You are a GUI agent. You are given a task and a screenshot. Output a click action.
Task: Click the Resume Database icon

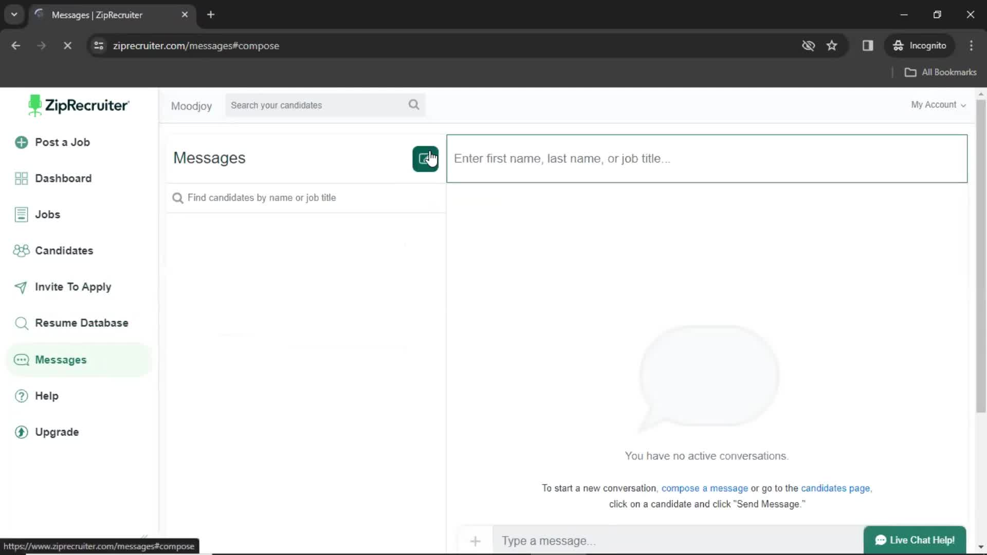(21, 323)
